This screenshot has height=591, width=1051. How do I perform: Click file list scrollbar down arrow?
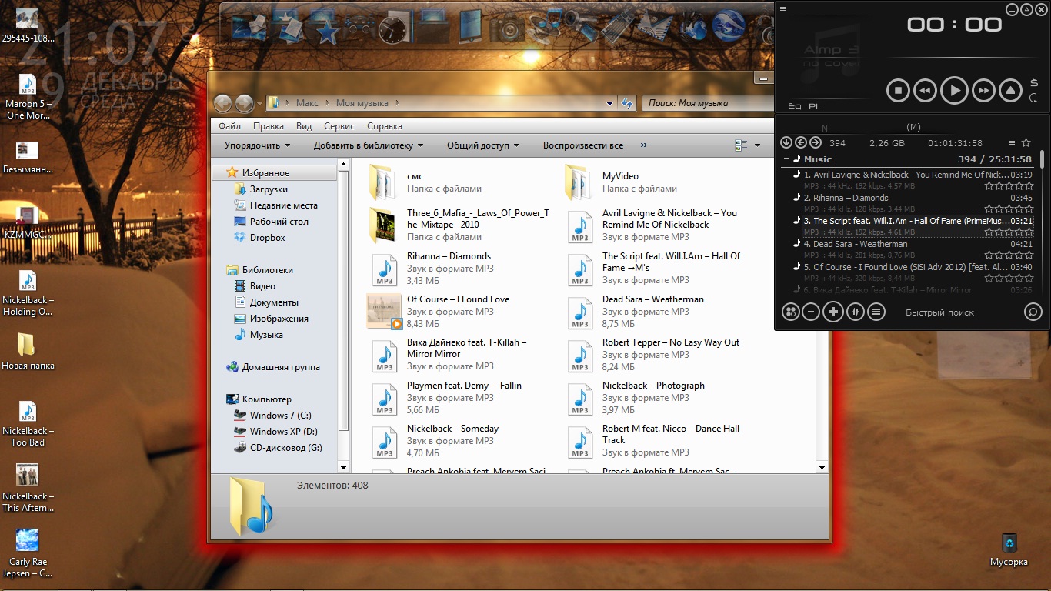click(x=822, y=467)
